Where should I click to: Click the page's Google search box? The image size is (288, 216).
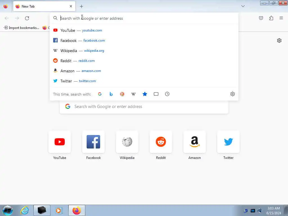(x=144, y=107)
